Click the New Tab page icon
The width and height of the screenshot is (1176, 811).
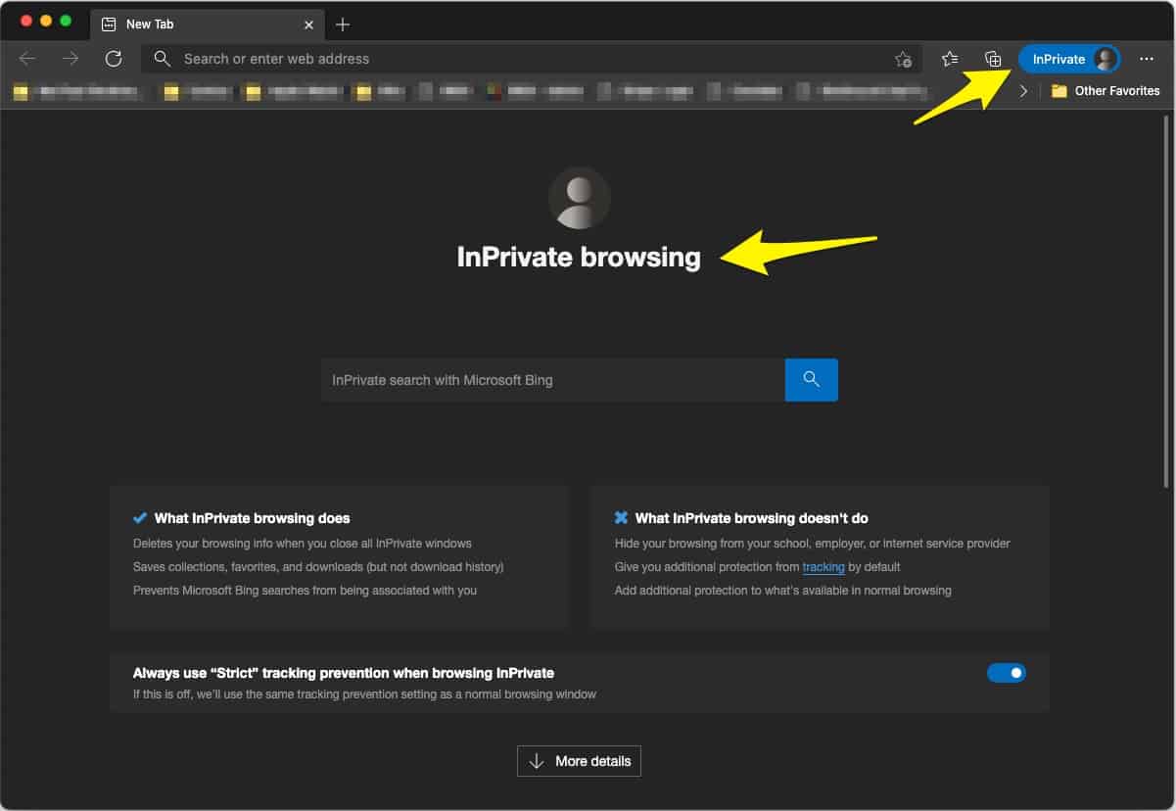coord(109,24)
